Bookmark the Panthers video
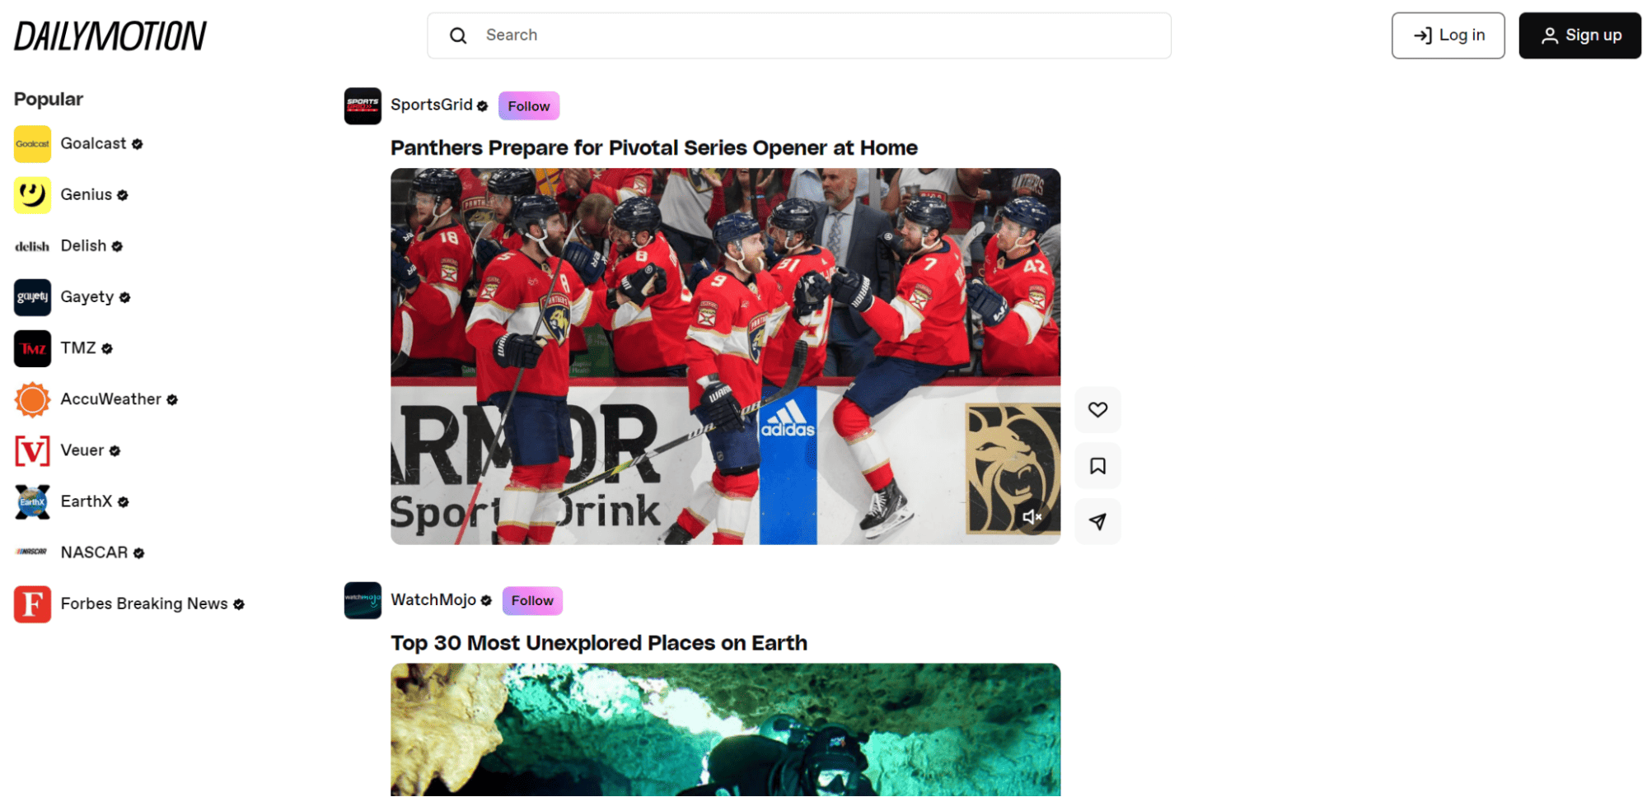Viewport: 1647px width, 797px height. (x=1097, y=466)
